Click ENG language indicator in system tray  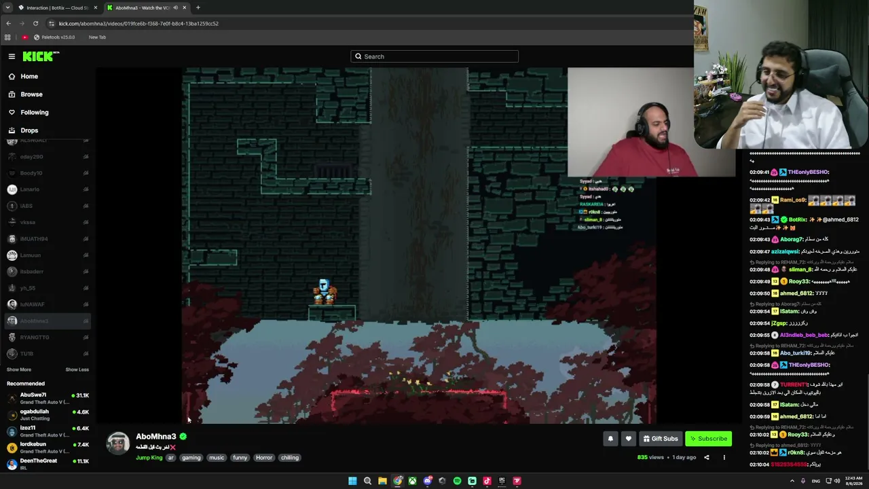[816, 481]
